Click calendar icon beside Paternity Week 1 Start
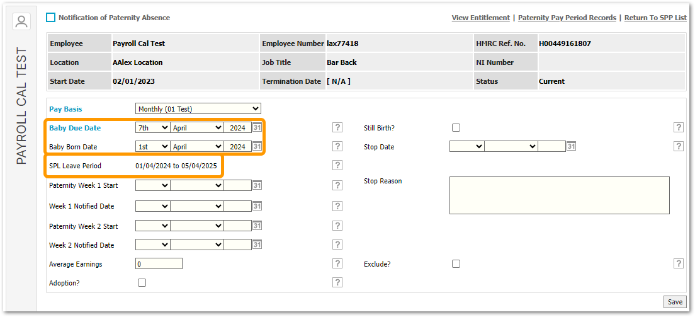 [x=257, y=186]
